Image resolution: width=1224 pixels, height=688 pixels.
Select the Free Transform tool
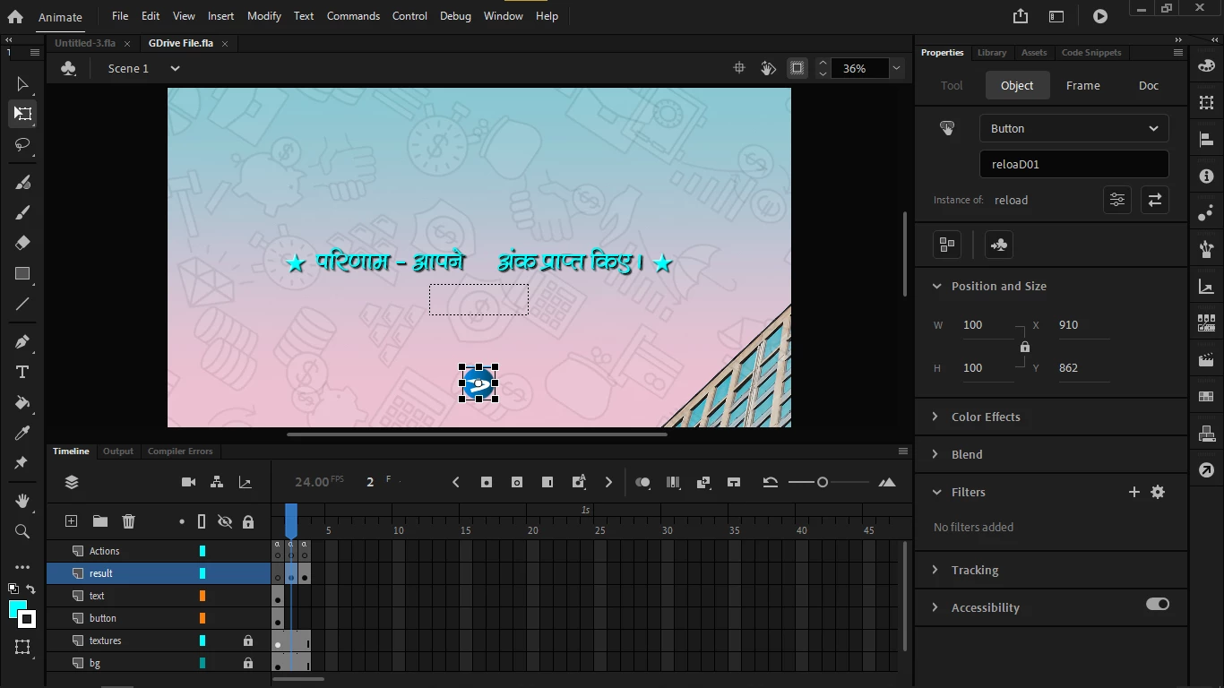22,114
